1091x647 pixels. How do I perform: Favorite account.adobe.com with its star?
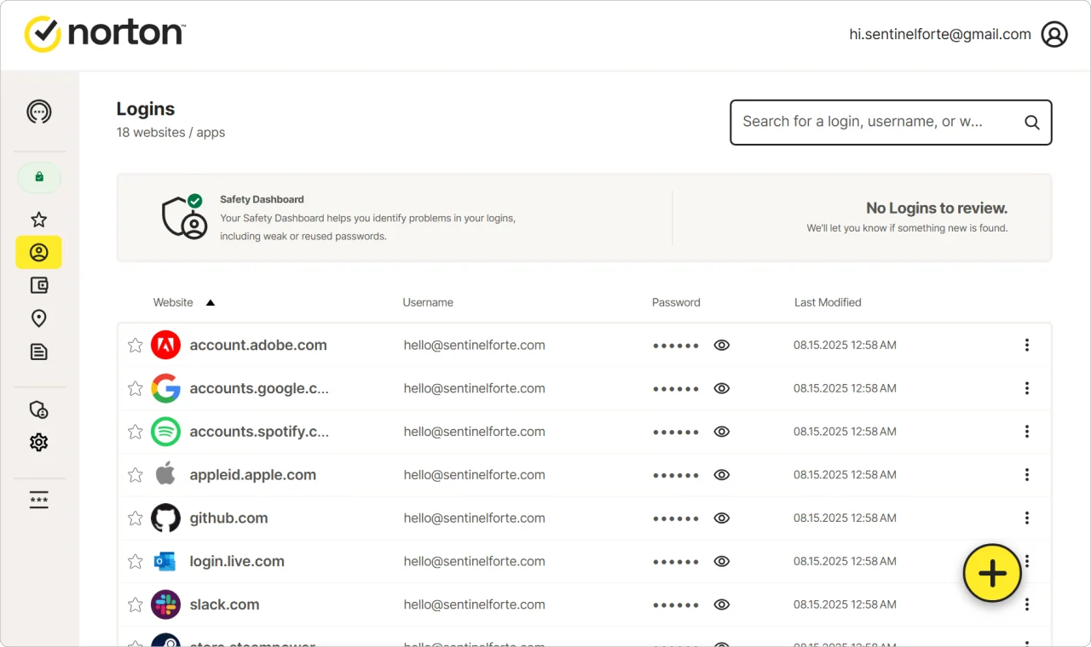[135, 345]
